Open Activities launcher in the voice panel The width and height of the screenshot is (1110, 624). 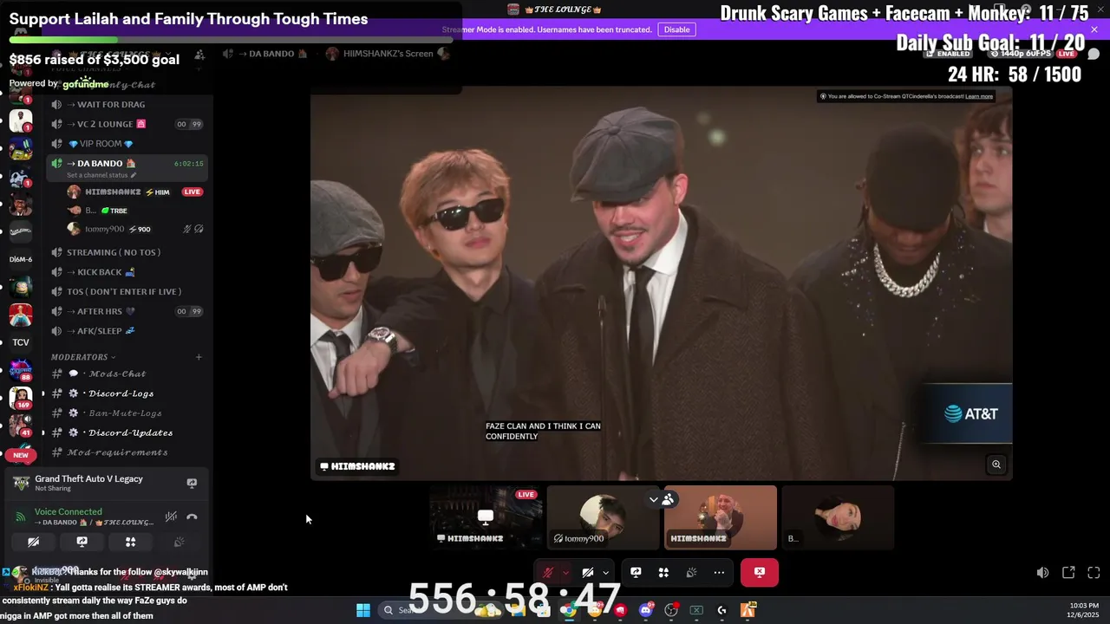(130, 542)
